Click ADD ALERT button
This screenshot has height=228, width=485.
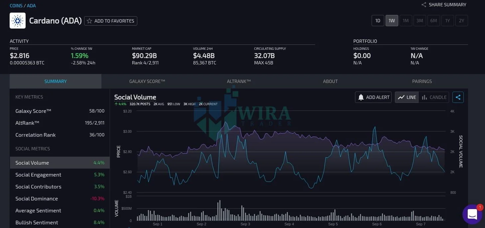(x=373, y=97)
